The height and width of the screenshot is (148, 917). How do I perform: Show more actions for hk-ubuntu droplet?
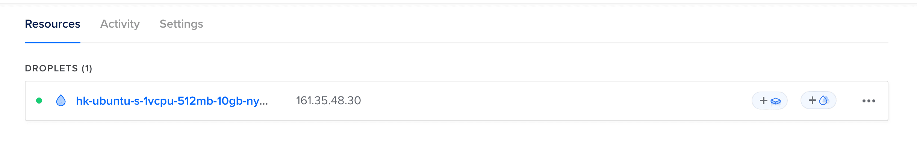869,101
